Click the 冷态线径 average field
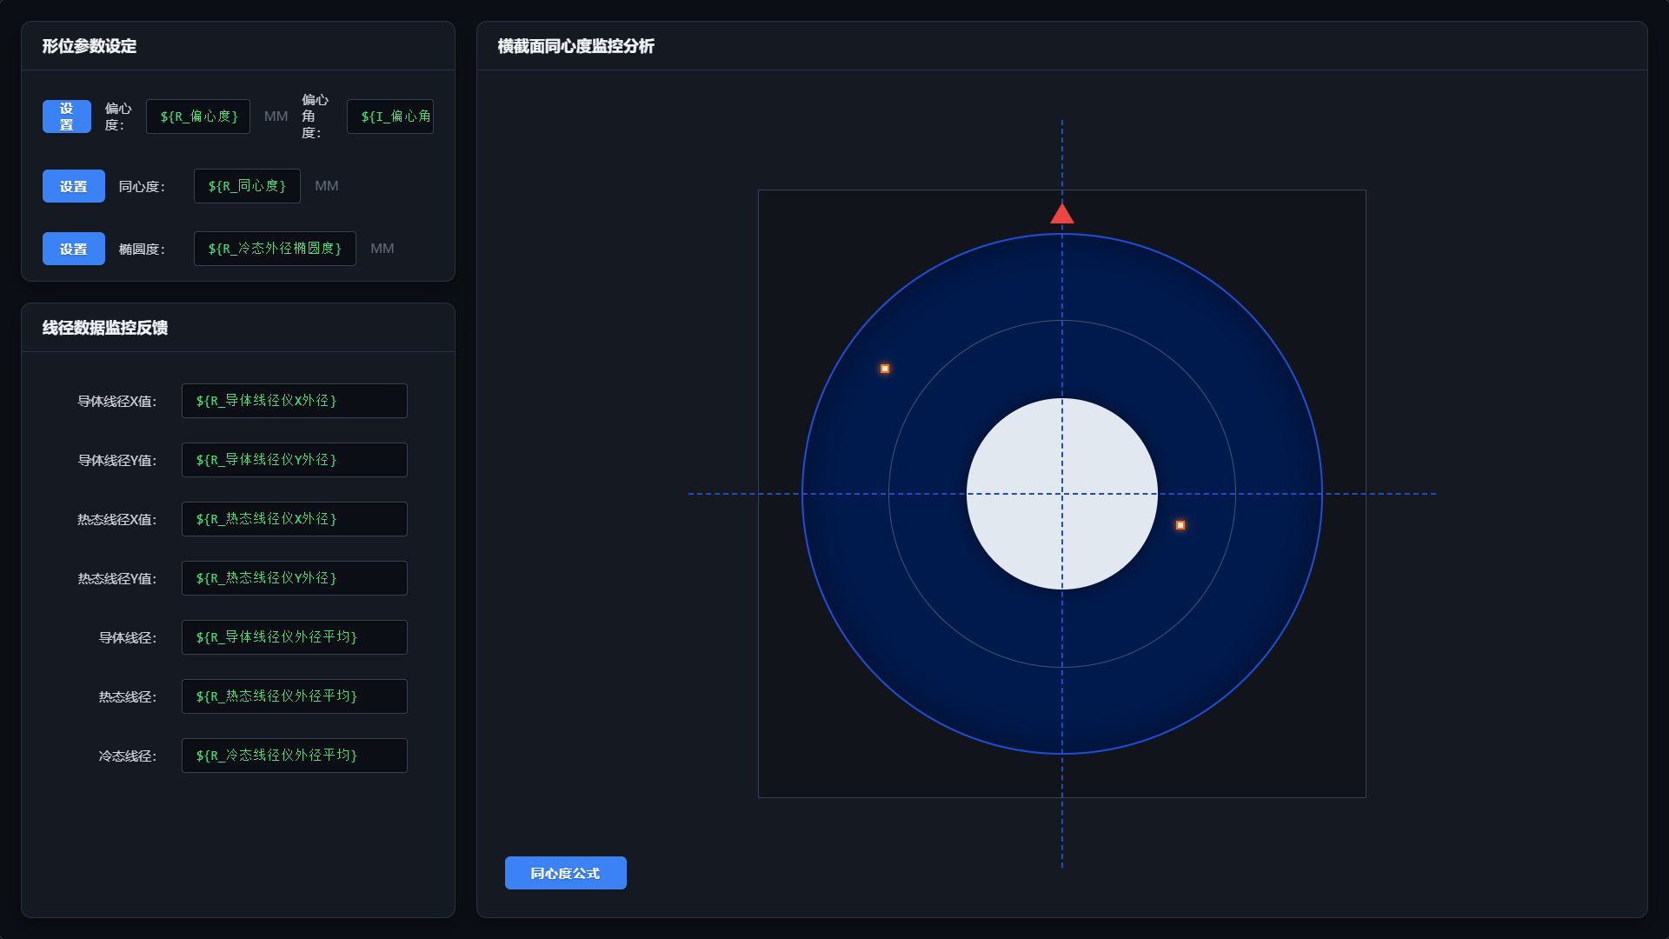 click(x=295, y=756)
